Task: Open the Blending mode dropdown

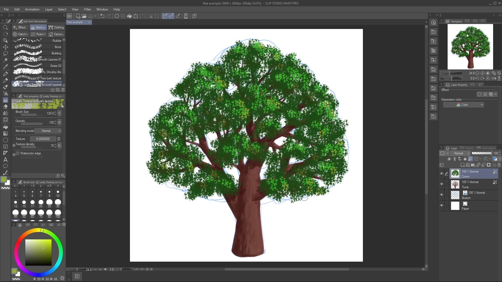Action: 48,131
